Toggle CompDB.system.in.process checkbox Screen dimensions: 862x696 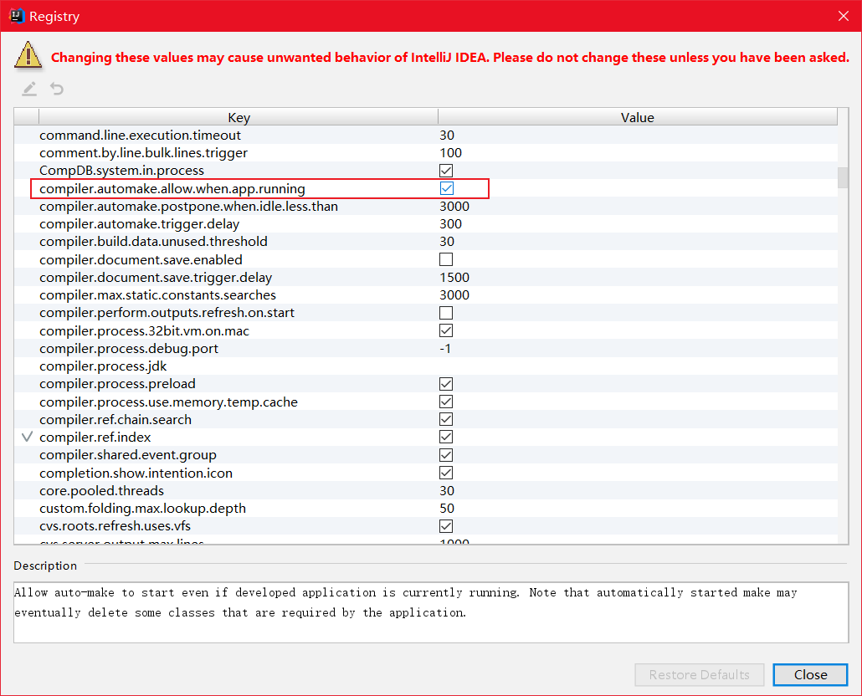pos(446,171)
